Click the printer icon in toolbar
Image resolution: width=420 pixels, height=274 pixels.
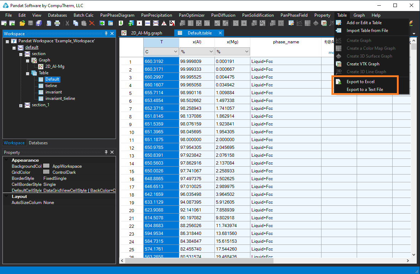[57, 23]
